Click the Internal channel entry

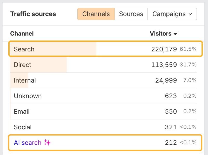[25, 80]
